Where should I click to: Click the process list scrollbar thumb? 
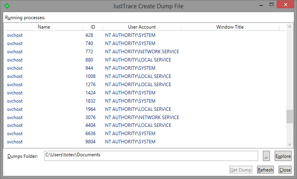coord(290,116)
